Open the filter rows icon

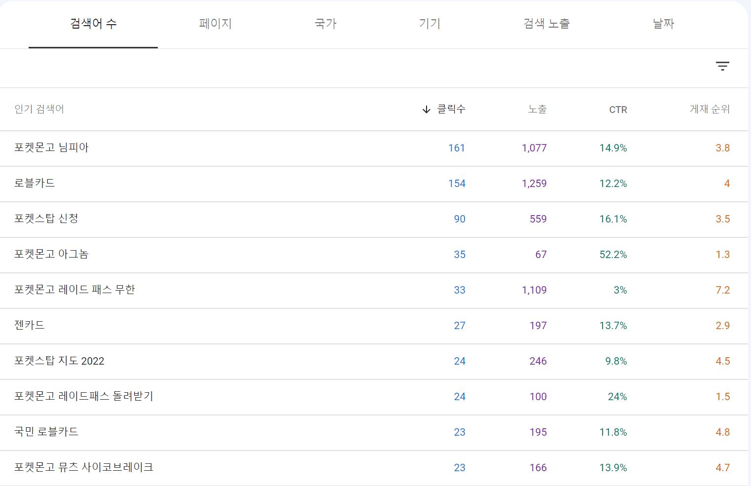point(722,66)
